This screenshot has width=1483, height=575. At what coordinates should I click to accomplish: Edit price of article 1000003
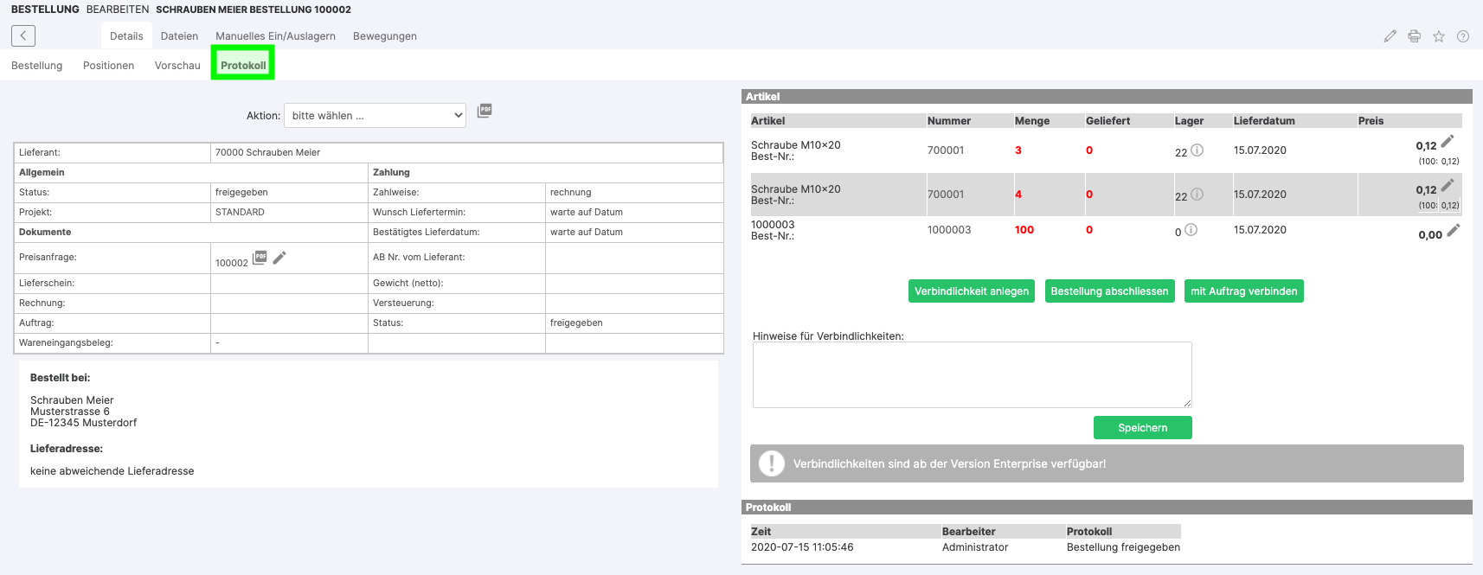pyautogui.click(x=1453, y=230)
